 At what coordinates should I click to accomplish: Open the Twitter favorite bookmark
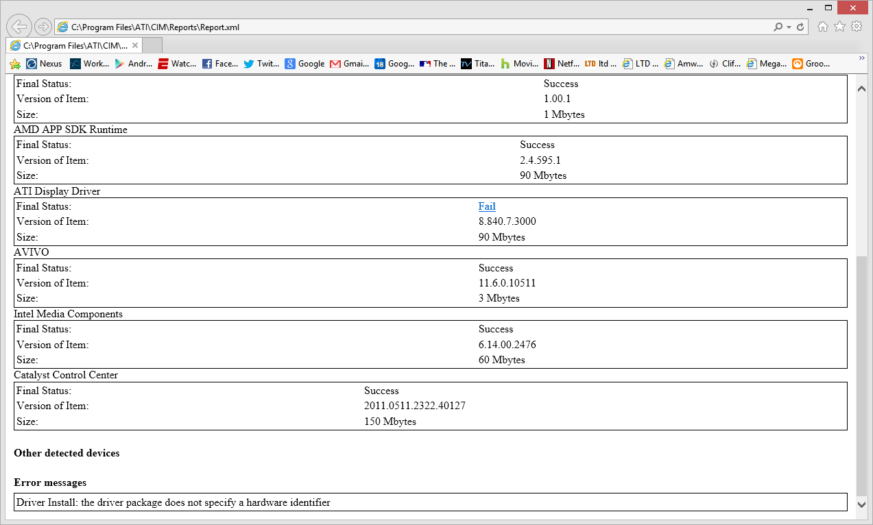261,64
